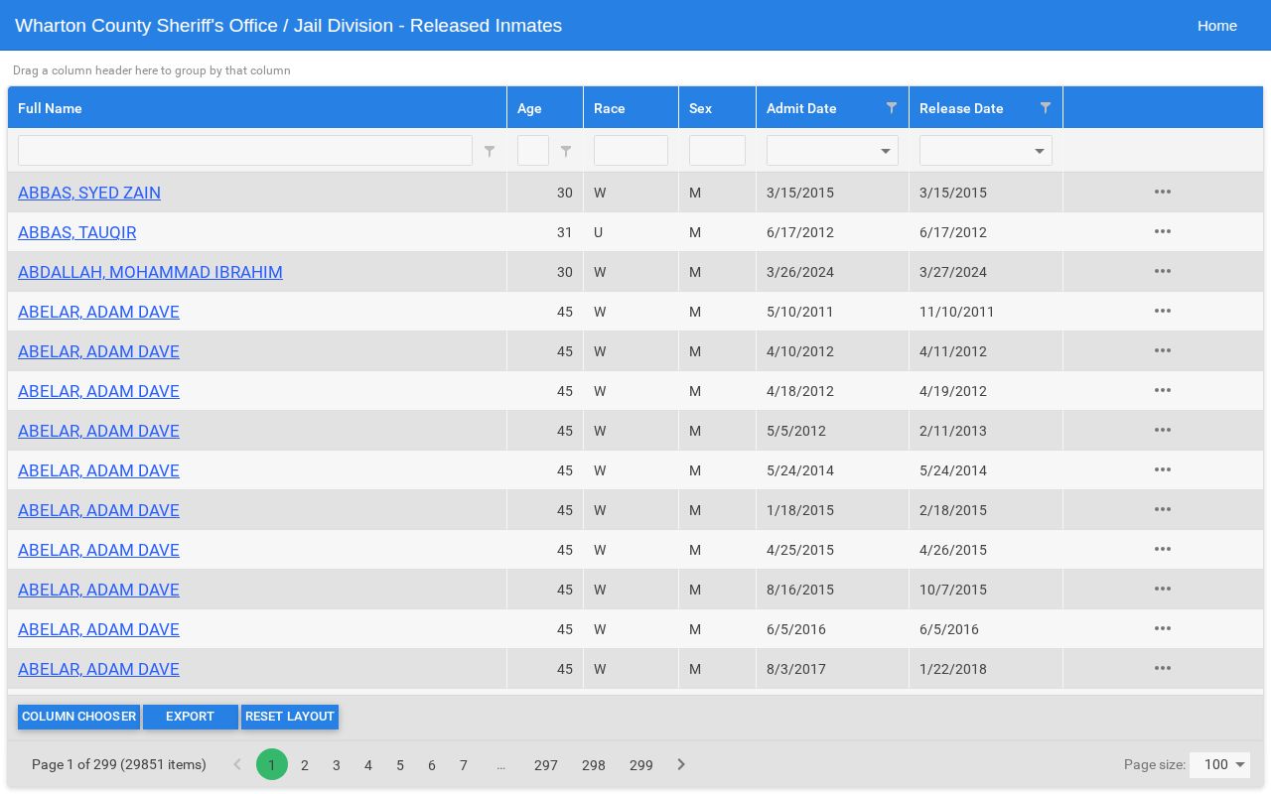This screenshot has width=1271, height=794.
Task: Open more menu for row admitted 1/18/2015
Action: (1163, 509)
